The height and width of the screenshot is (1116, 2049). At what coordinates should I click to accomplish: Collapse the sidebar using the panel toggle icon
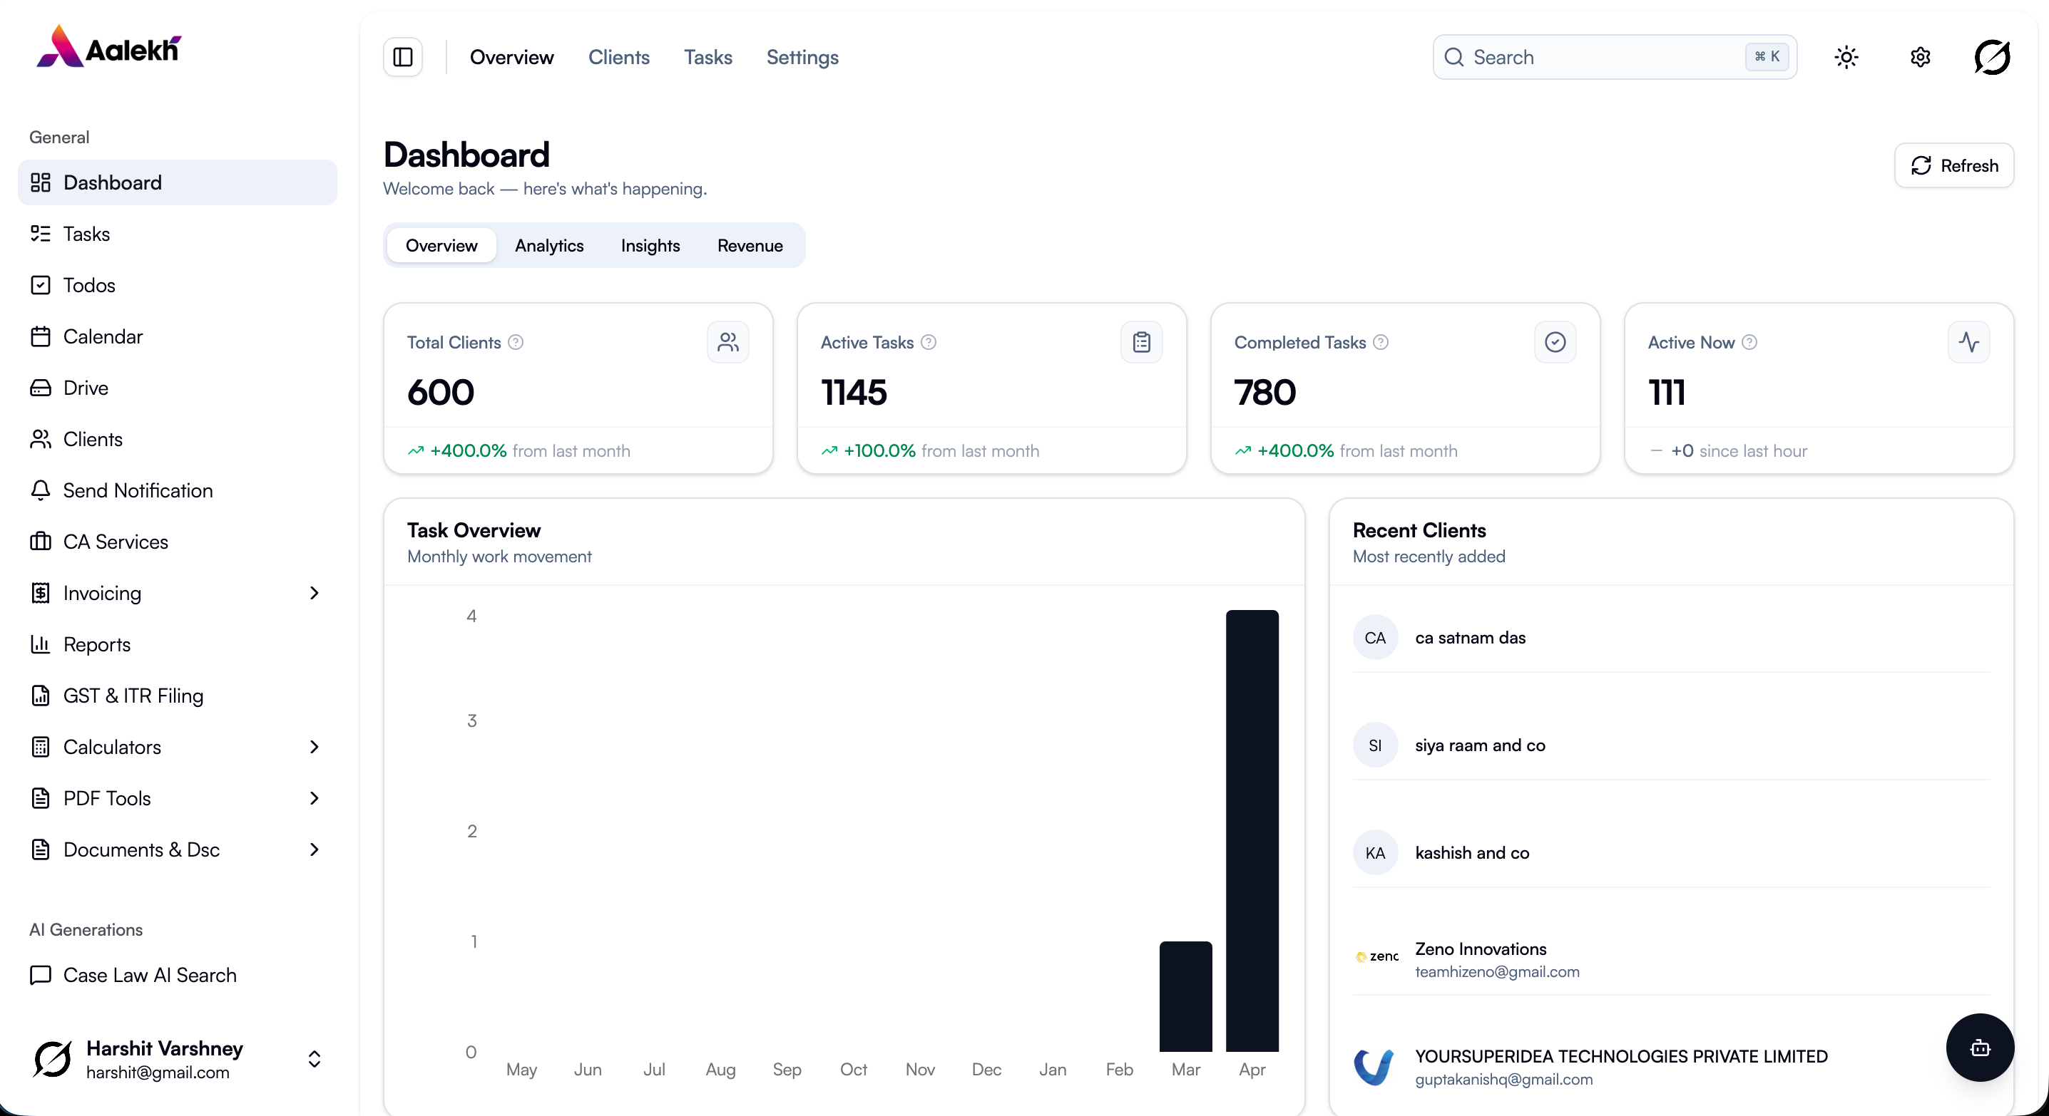coord(402,56)
